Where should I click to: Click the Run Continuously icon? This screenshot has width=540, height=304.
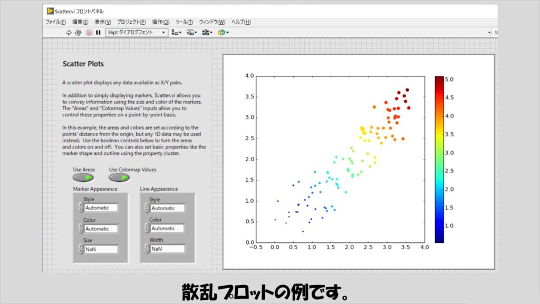point(78,33)
